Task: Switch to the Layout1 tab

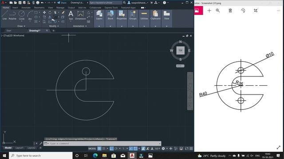Action: [20, 148]
